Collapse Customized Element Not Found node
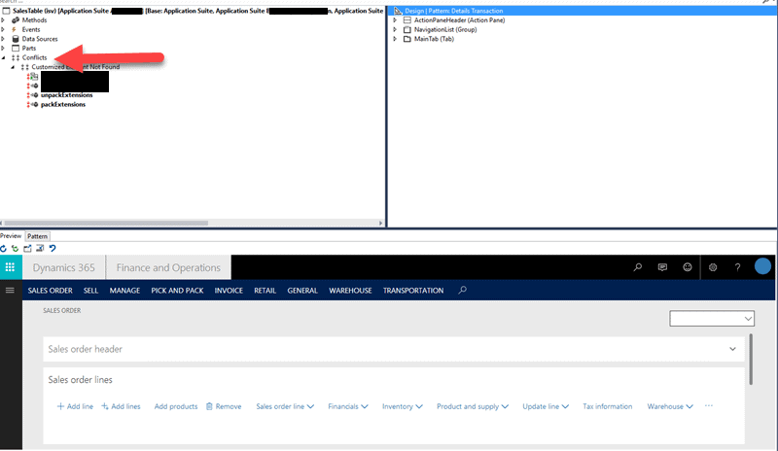This screenshot has height=451, width=778. point(13,67)
